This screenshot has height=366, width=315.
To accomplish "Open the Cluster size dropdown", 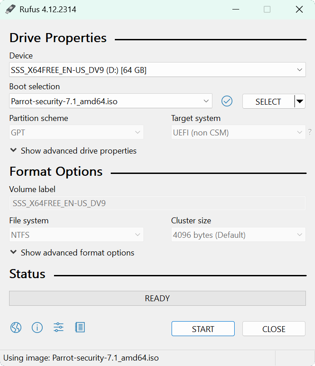I will (238, 235).
